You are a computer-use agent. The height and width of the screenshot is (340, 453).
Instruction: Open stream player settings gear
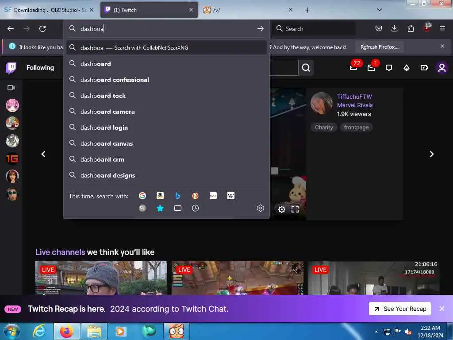coord(282,209)
